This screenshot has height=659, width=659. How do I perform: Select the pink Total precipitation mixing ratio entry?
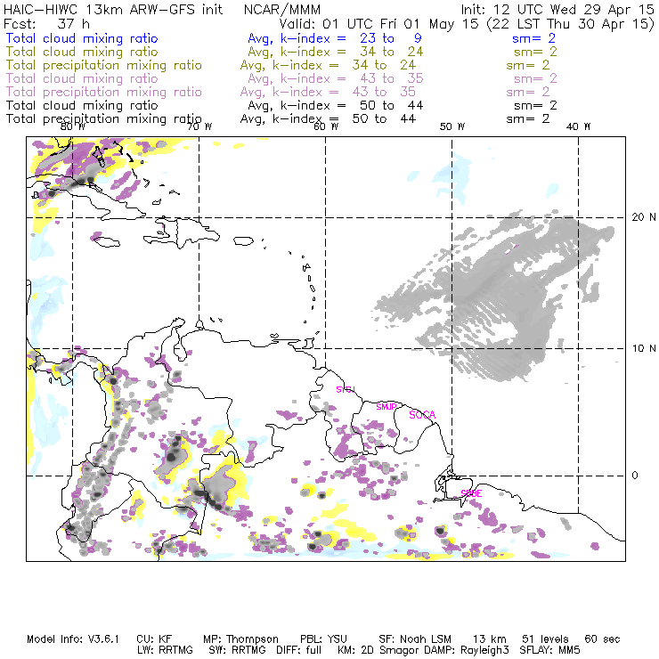(x=104, y=92)
